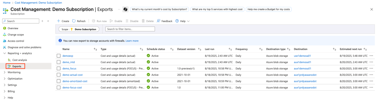Open the demoexp row ellipsis menu
Viewport: 377px width, 103px height.
pyautogui.click(x=371, y=56)
